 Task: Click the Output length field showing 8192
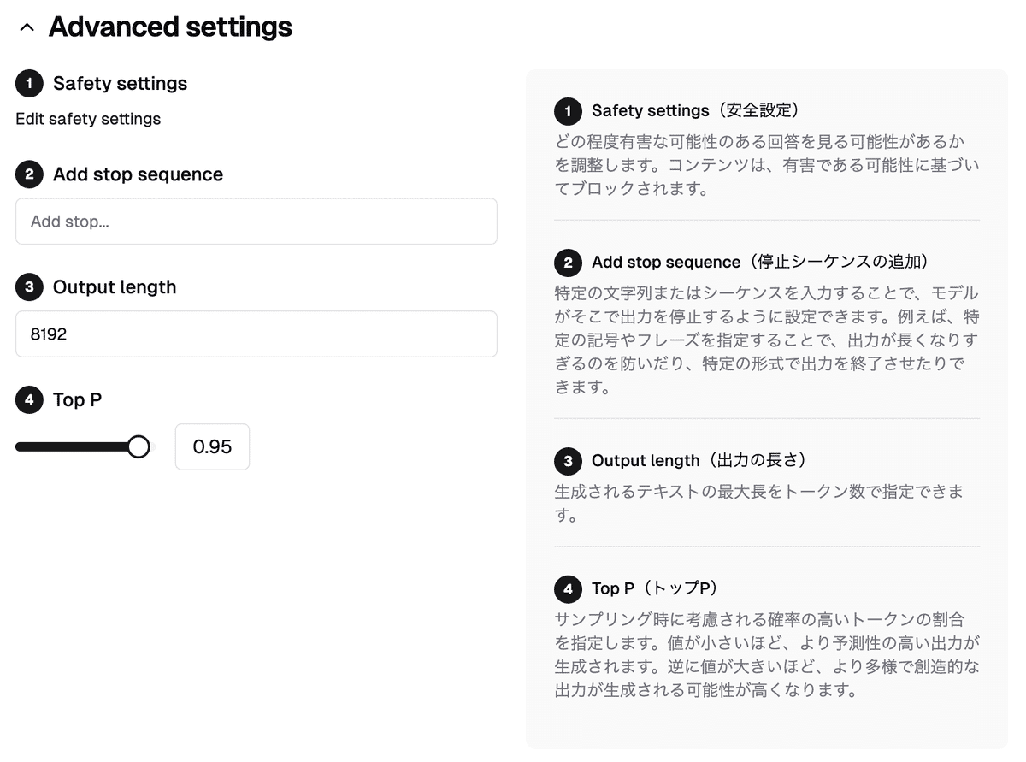pyautogui.click(x=256, y=334)
